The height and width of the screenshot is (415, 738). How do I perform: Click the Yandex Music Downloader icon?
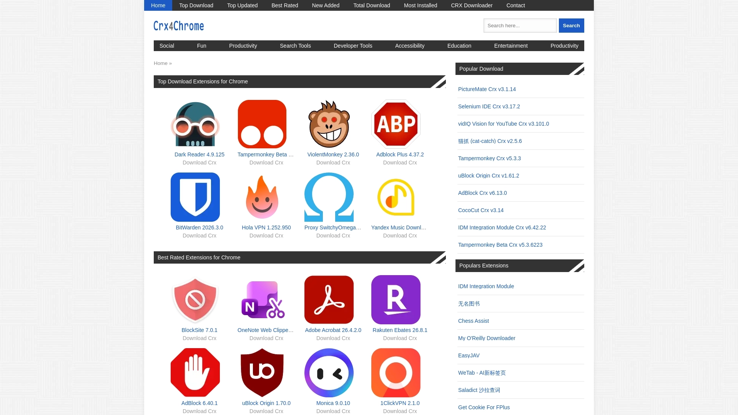coord(396,197)
